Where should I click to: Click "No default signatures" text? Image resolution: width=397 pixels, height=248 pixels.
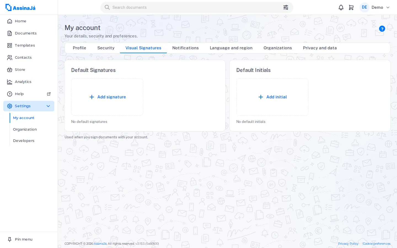(x=89, y=122)
